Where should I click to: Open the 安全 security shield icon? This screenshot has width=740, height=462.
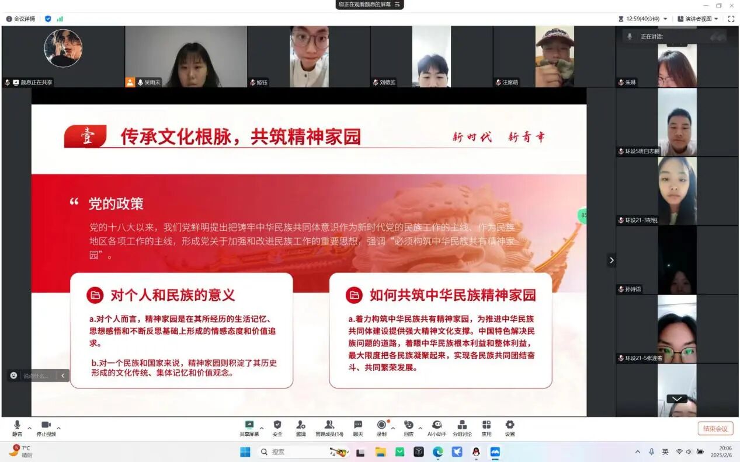(x=277, y=428)
